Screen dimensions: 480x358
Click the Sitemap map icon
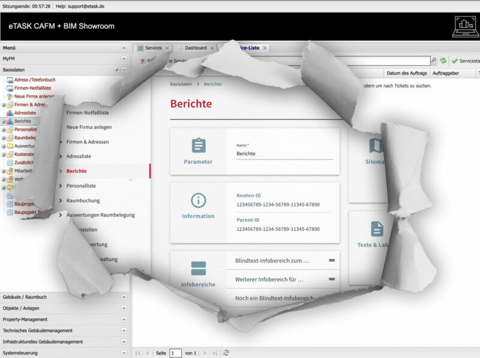pyautogui.click(x=376, y=145)
